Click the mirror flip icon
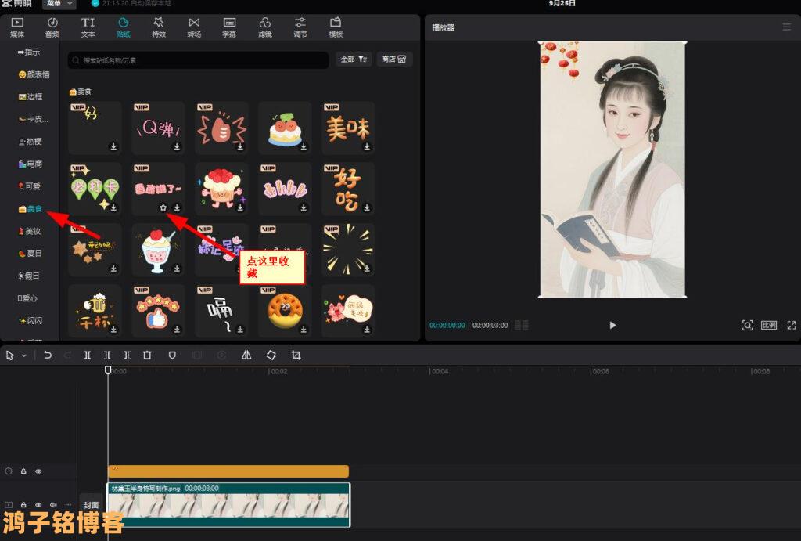 pyautogui.click(x=246, y=355)
